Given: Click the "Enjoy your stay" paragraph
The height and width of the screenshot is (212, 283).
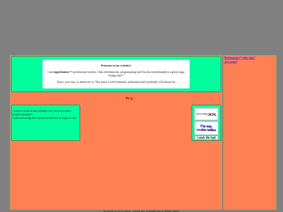Looking at the screenshot, I should 116,82.
